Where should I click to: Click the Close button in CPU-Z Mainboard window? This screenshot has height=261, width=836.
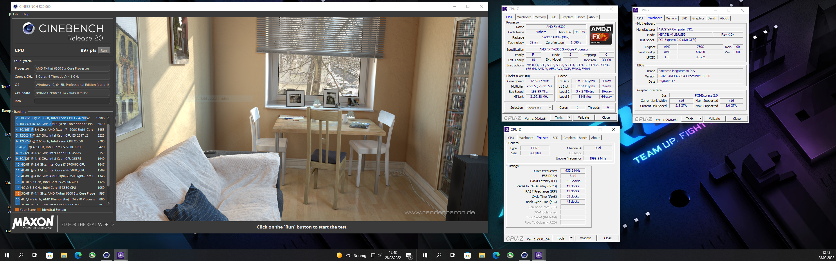pos(737,119)
